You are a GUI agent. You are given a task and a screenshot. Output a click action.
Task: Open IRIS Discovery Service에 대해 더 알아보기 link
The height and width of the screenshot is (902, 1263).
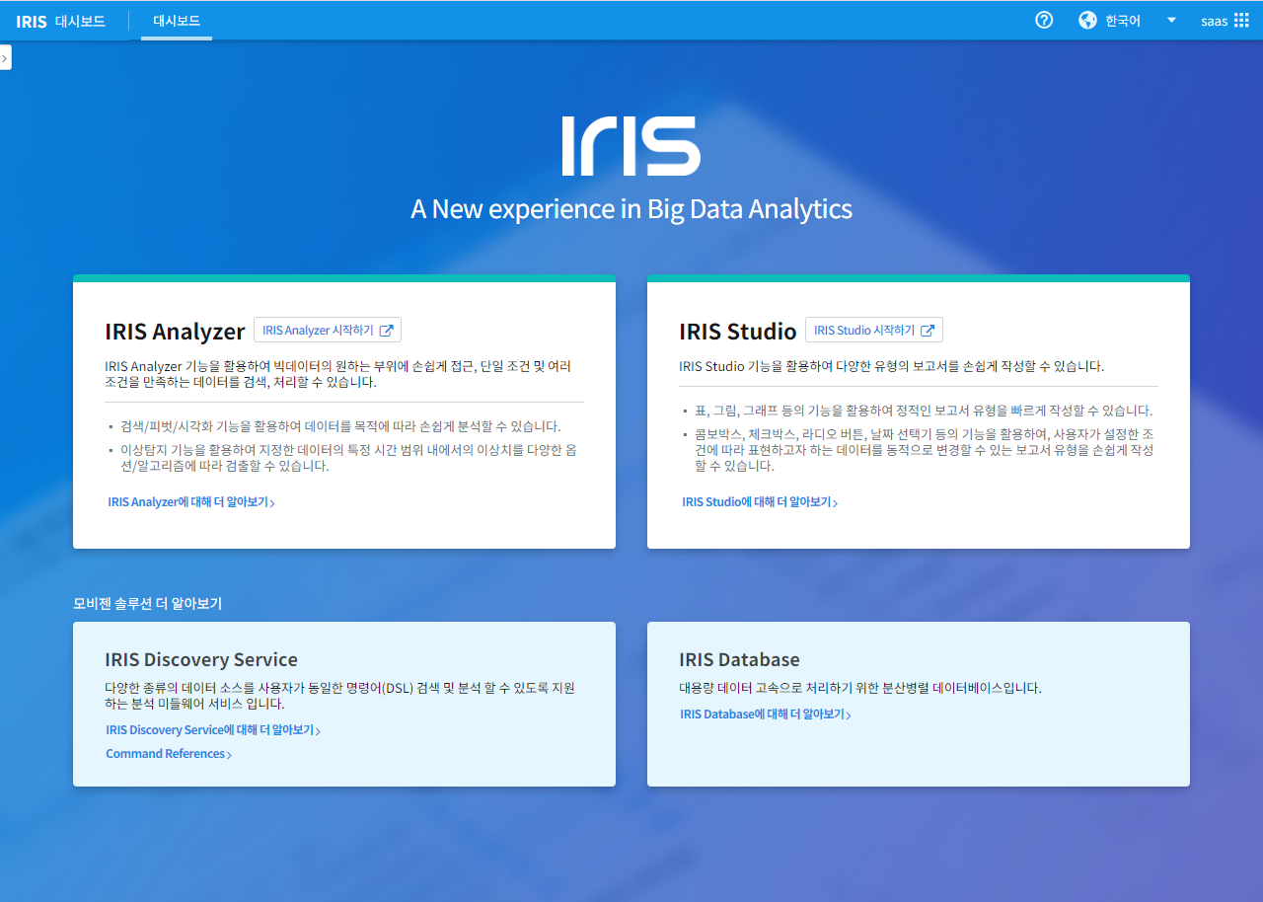(213, 730)
